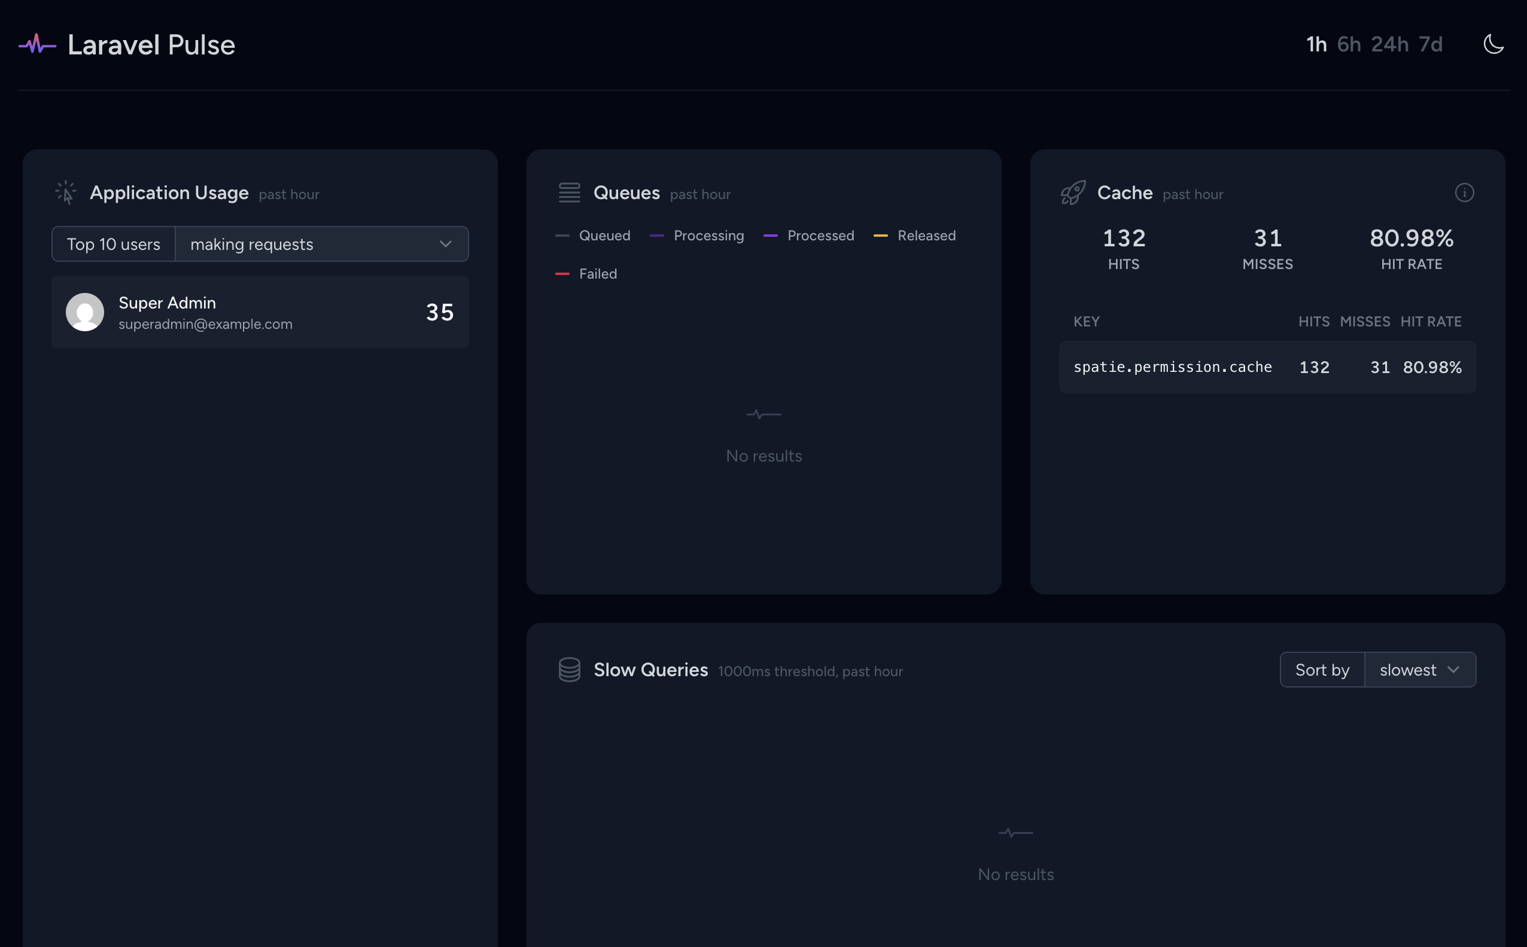This screenshot has width=1527, height=947.
Task: Click the Slow Queries database icon
Action: pos(569,670)
